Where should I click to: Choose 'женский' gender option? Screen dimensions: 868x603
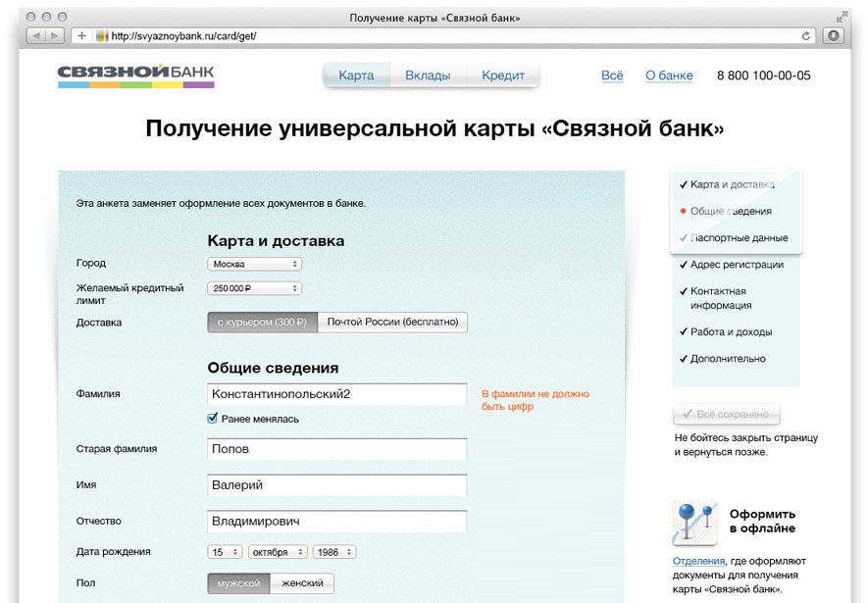pos(302,583)
